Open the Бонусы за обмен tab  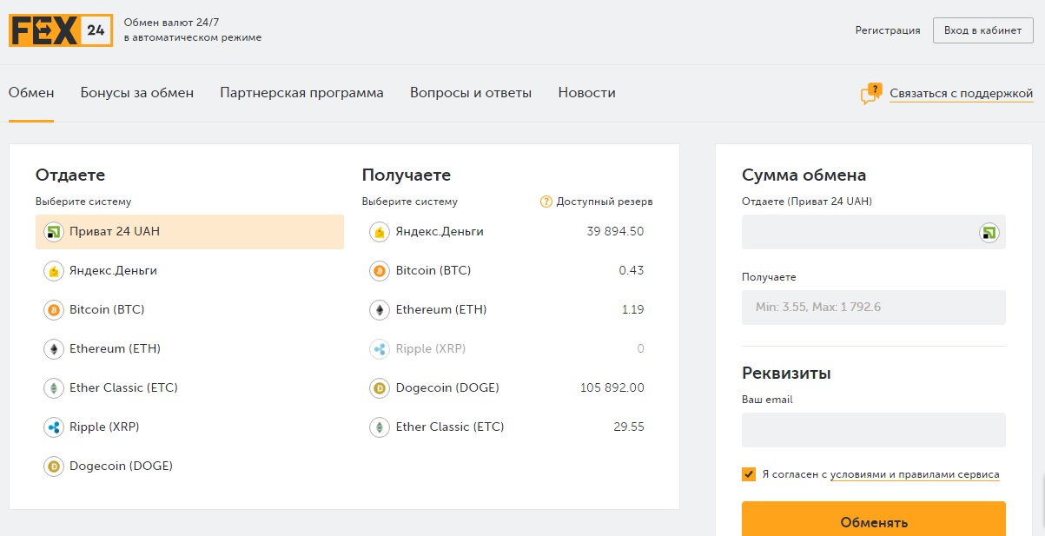[137, 93]
